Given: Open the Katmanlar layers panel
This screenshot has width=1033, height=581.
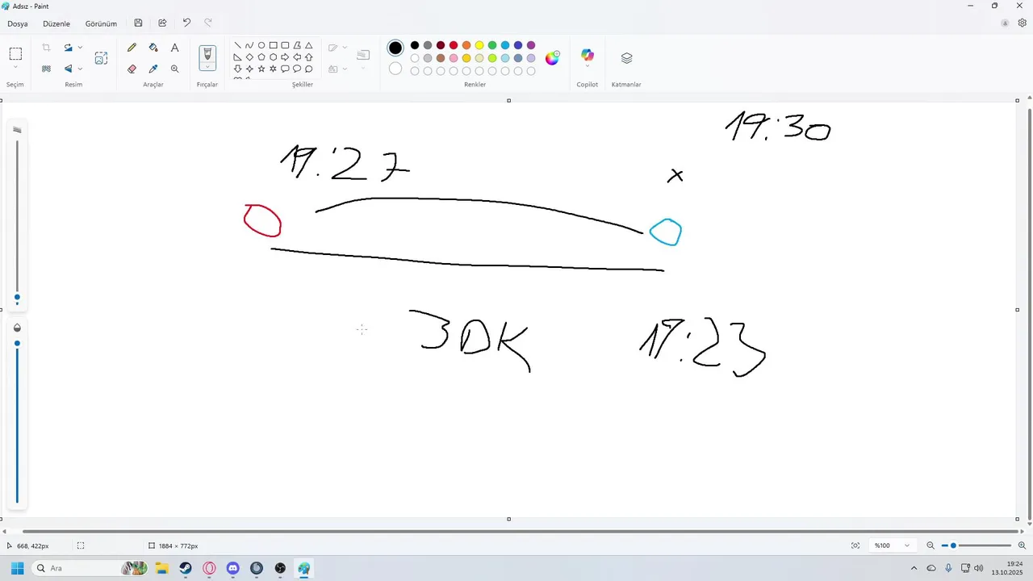Looking at the screenshot, I should pos(626,58).
